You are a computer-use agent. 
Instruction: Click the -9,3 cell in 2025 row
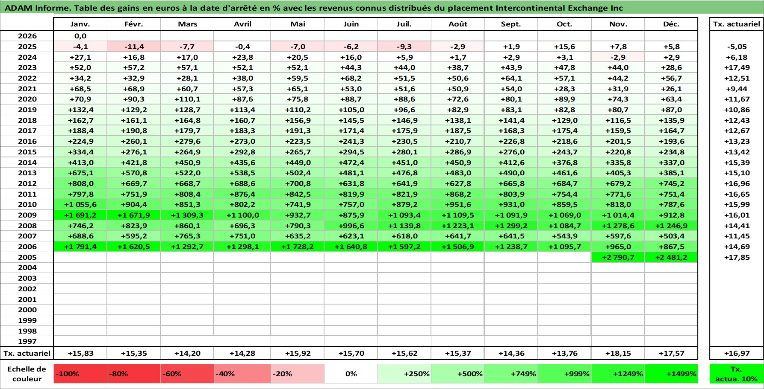point(404,46)
